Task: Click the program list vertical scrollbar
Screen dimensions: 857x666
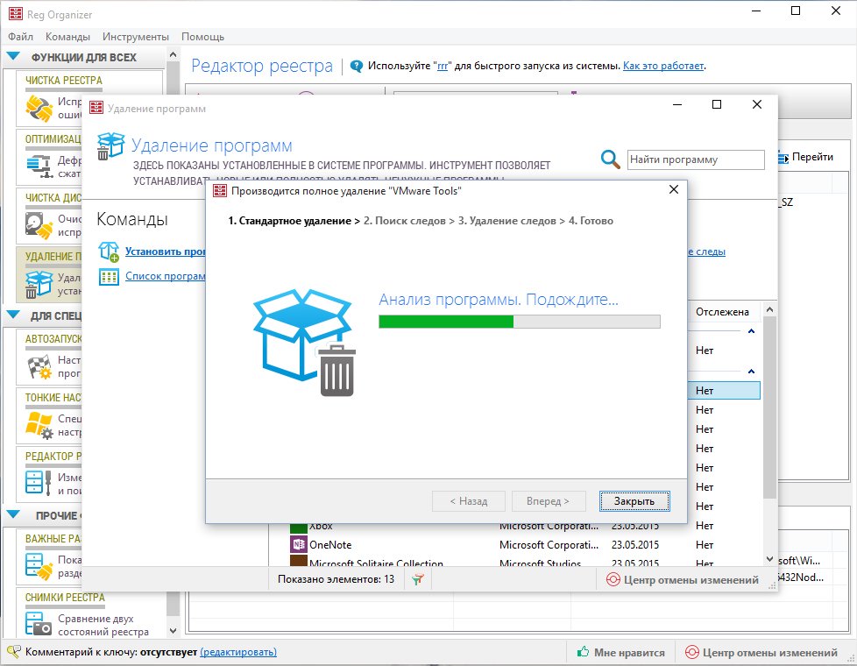Action: point(769,407)
